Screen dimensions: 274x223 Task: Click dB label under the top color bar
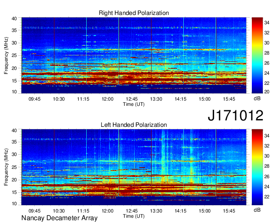[257, 99]
